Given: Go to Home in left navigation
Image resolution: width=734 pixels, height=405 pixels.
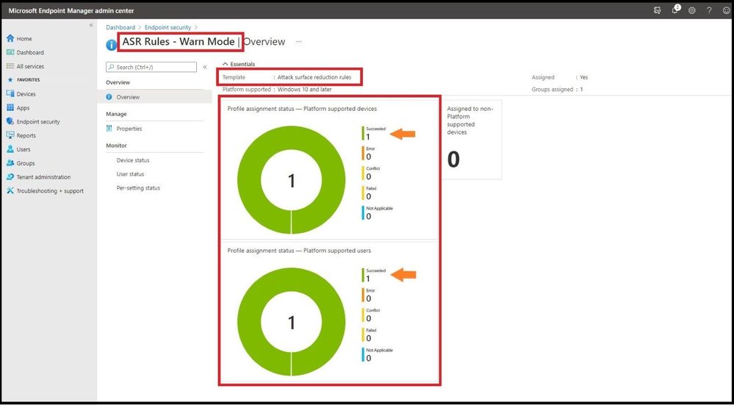Looking at the screenshot, I should 24,39.
